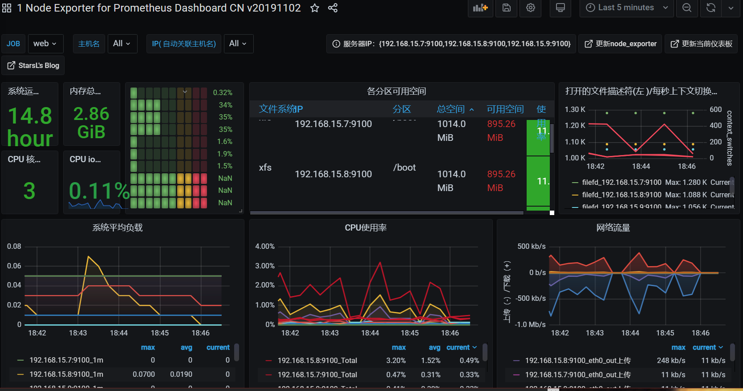This screenshot has height=391, width=743.
Task: Open the IP All variable dropdown
Action: (x=238, y=44)
